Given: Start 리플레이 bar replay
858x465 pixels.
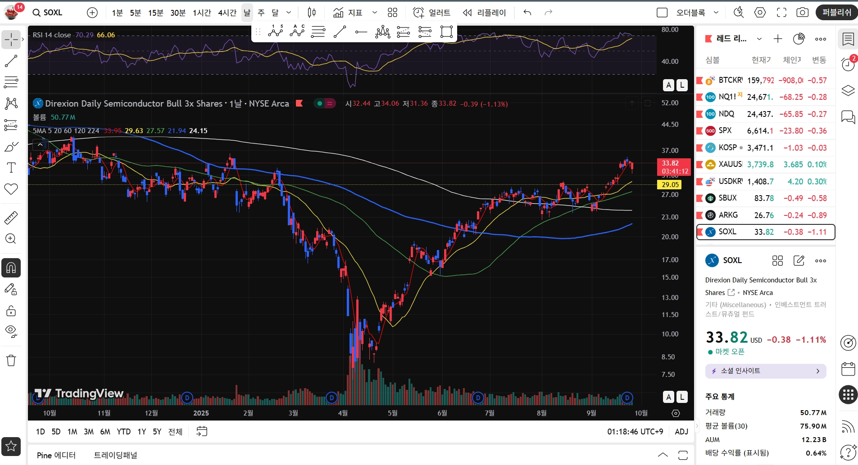Looking at the screenshot, I should (485, 13).
